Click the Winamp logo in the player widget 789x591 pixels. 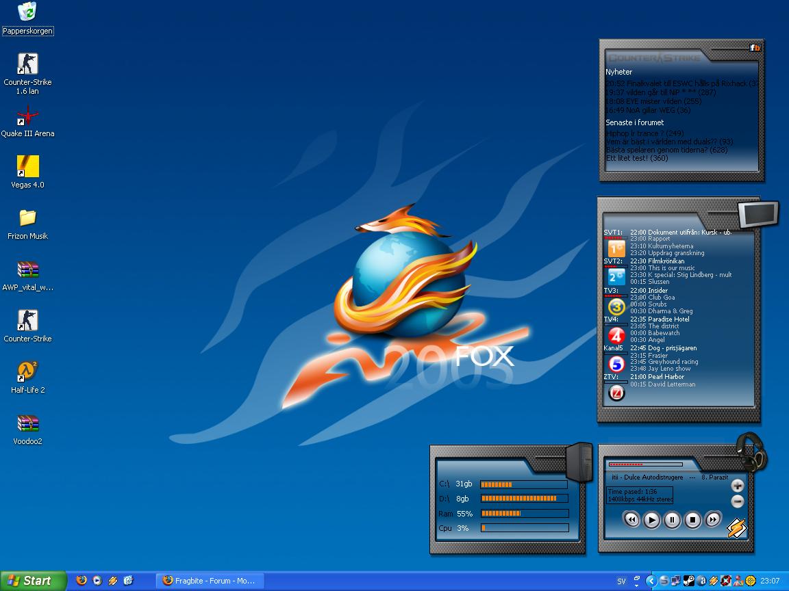(x=737, y=527)
